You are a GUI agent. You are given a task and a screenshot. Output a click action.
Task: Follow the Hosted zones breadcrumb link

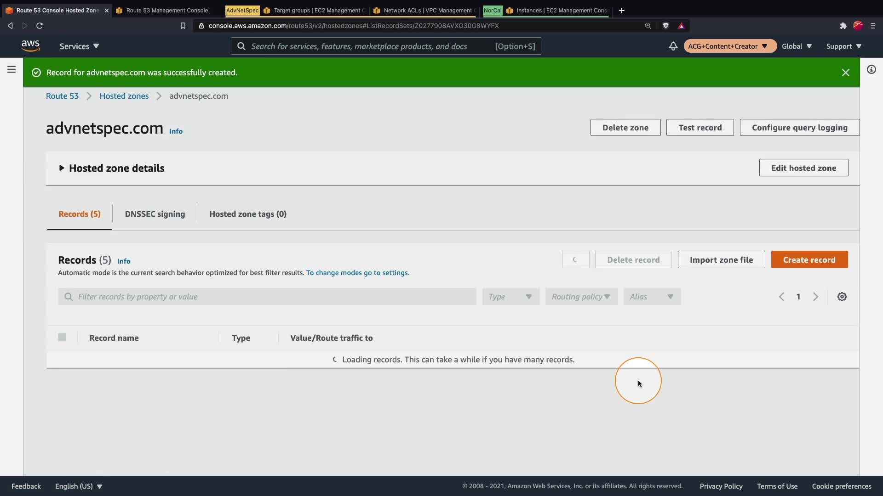click(x=124, y=96)
